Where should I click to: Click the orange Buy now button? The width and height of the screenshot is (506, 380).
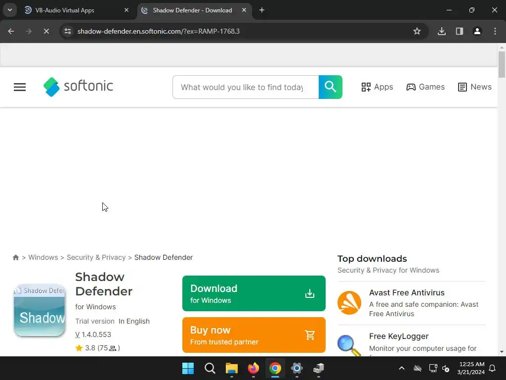coord(253,335)
